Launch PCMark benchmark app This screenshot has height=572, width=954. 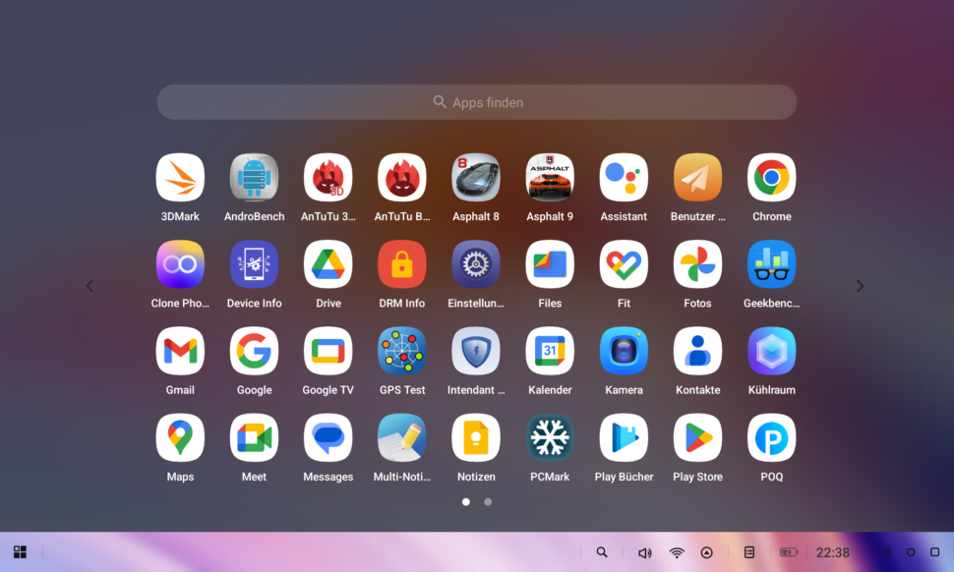click(x=550, y=438)
